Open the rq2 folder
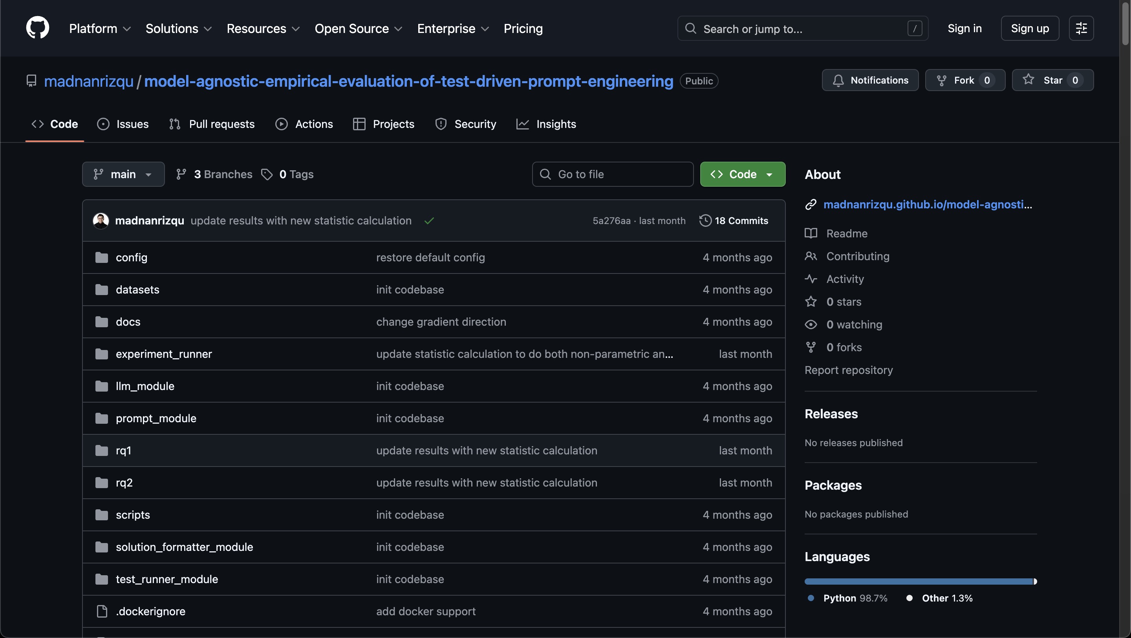This screenshot has height=638, width=1131. pyautogui.click(x=124, y=482)
